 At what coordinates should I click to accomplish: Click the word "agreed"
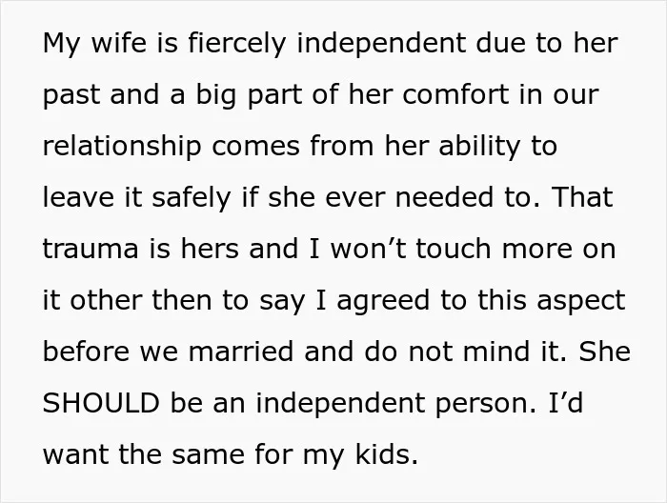point(383,301)
